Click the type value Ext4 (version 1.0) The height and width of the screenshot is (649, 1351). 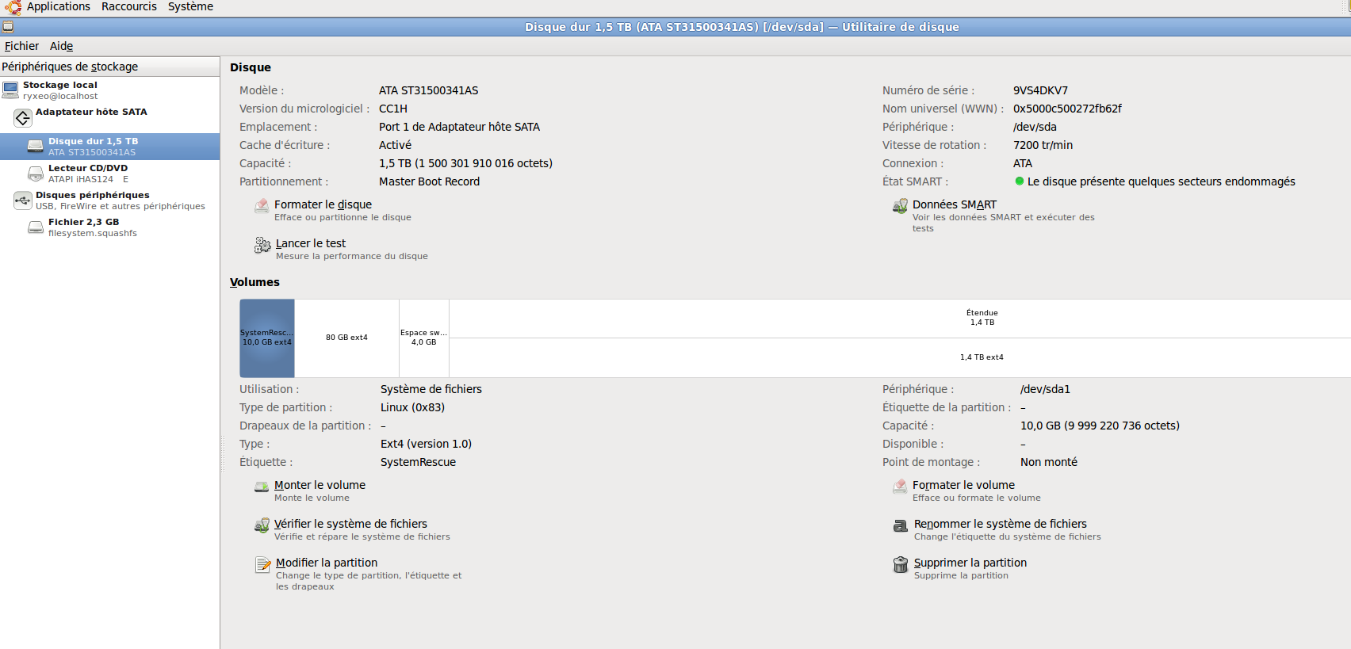click(x=426, y=444)
